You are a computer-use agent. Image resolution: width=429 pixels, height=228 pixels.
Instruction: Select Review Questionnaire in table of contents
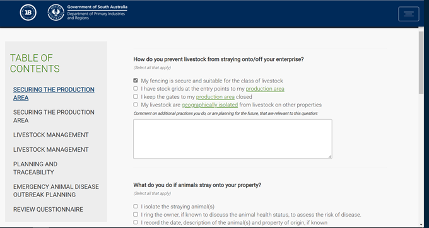(x=48, y=210)
